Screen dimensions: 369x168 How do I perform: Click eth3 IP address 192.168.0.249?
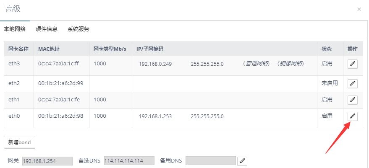point(155,64)
